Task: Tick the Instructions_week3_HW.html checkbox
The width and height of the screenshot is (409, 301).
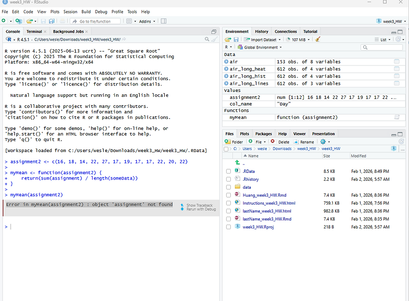Action: pos(229,203)
